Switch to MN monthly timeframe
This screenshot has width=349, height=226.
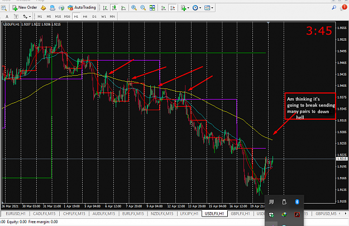[112, 17]
